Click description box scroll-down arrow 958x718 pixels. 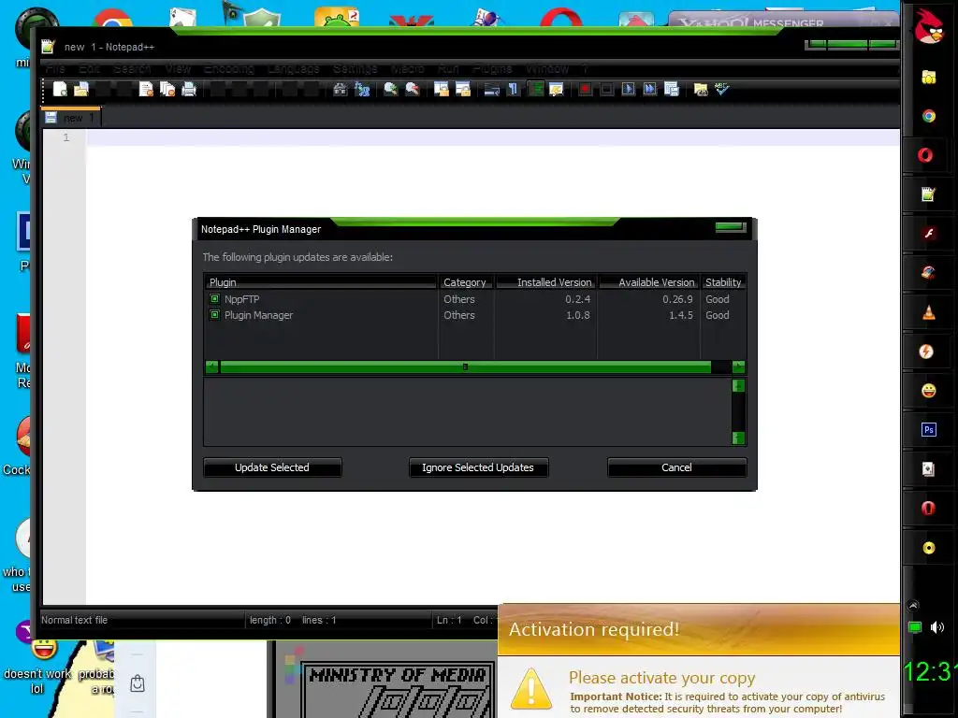[738, 438]
